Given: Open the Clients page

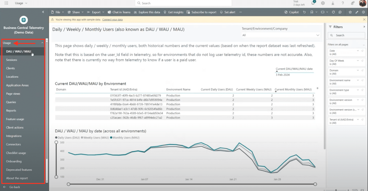Looking at the screenshot, I should pyautogui.click(x=10, y=68).
